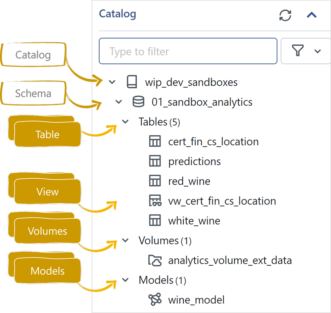Select the predictions table entry
The height and width of the screenshot is (313, 331).
tap(194, 161)
